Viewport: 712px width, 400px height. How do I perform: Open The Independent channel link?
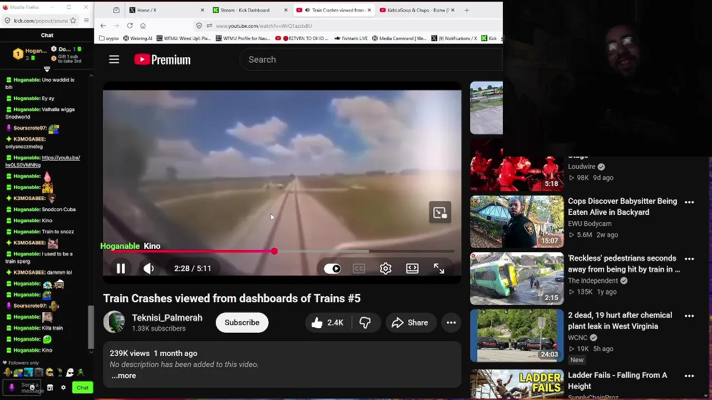pos(593,281)
